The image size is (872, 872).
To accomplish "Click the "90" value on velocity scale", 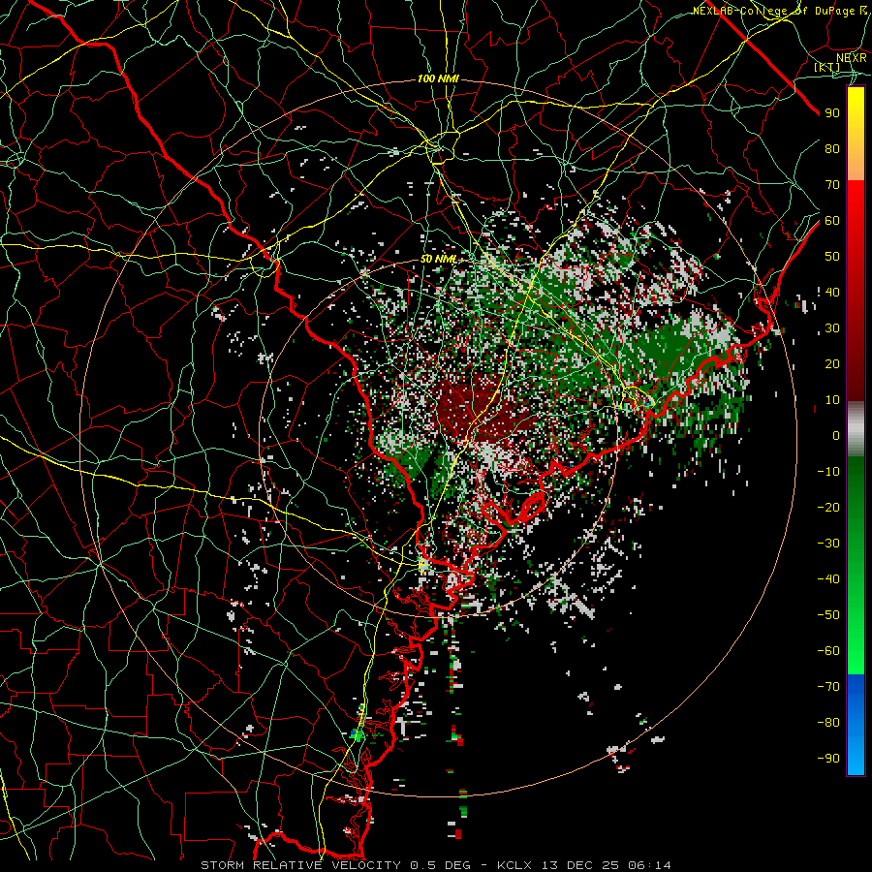I will (832, 113).
